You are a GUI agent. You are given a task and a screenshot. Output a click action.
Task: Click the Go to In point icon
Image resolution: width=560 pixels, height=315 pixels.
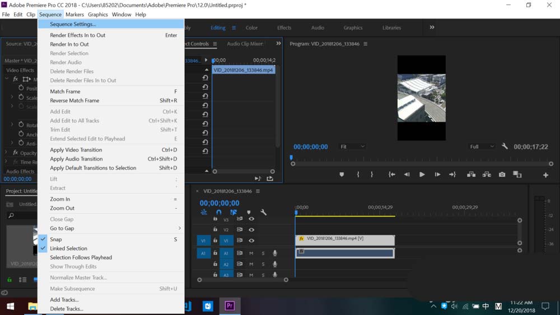(x=392, y=175)
